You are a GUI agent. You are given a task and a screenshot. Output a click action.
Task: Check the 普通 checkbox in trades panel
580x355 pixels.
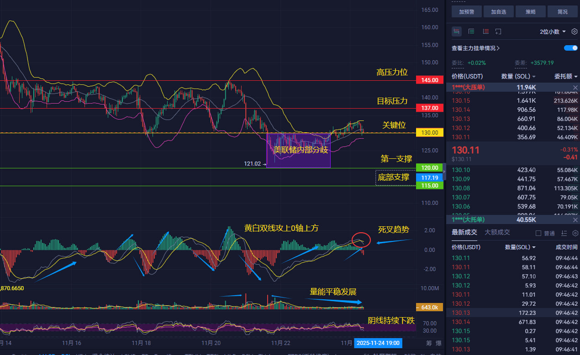(538, 233)
